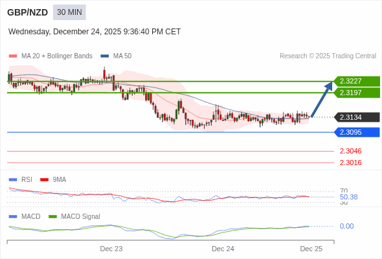This screenshot has width=382, height=259.
Task: Click the RSI value 50.38
Action: [x=348, y=197]
